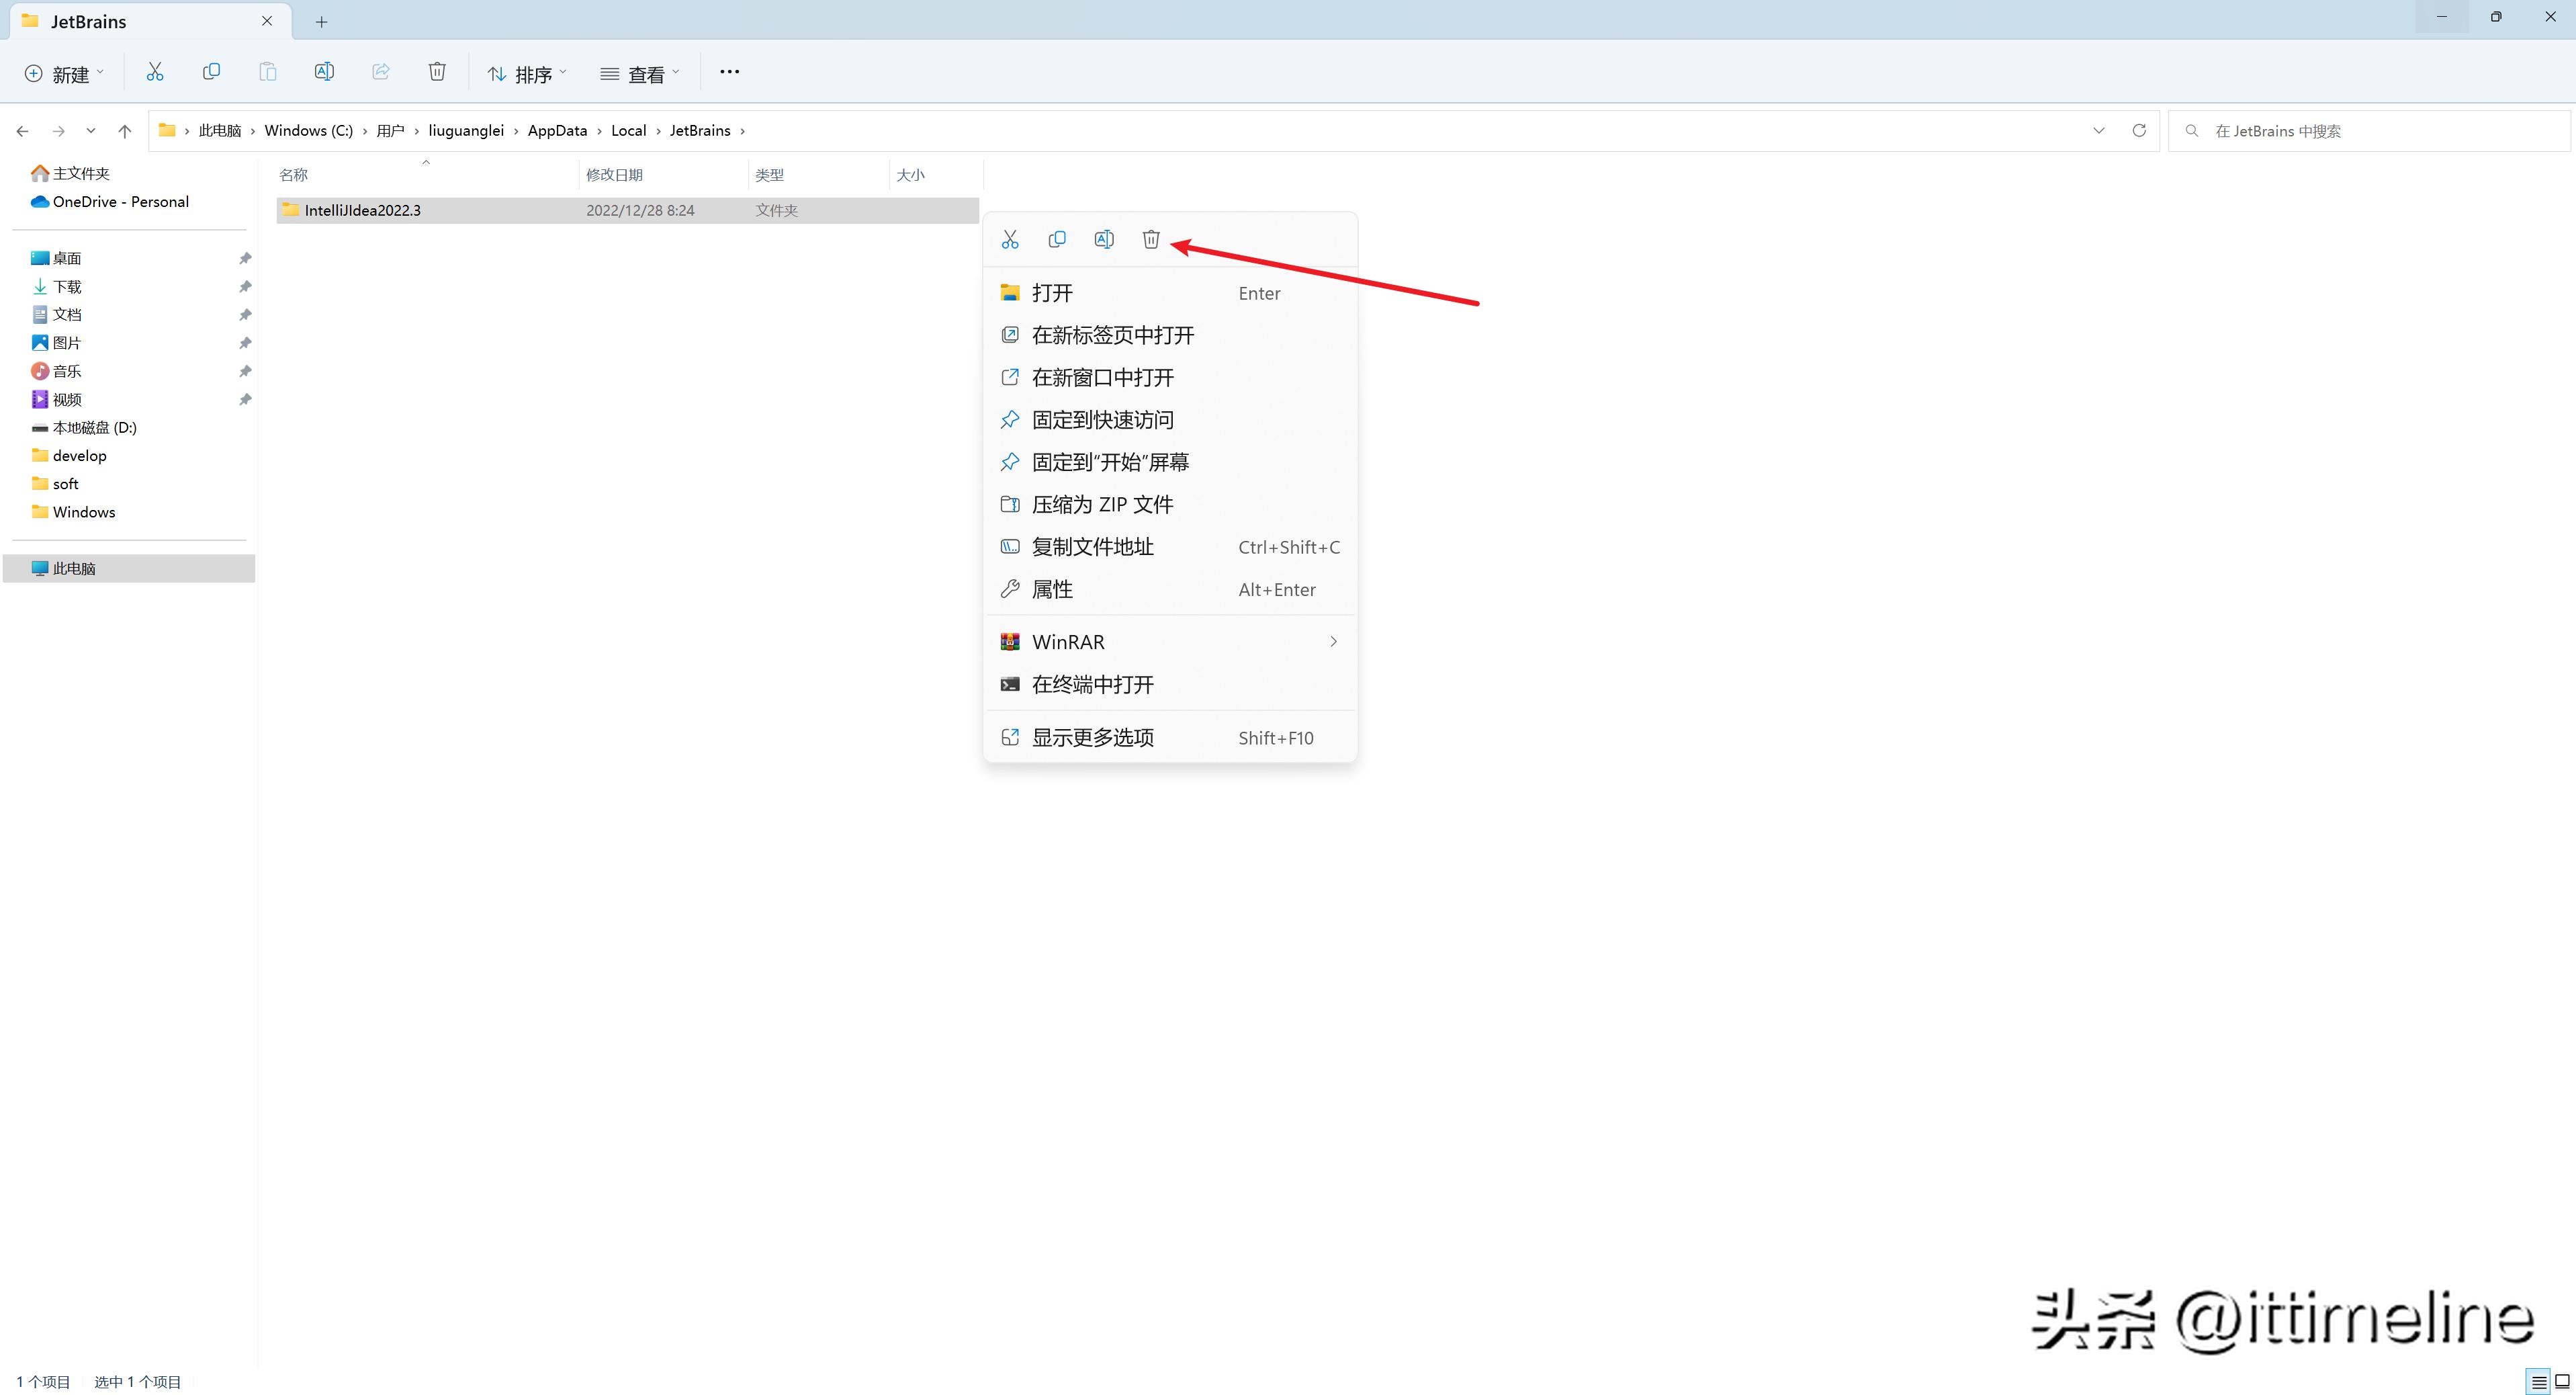Click the Copy icon in the top toolbar
This screenshot has width=2576, height=1395.
pyautogui.click(x=211, y=72)
